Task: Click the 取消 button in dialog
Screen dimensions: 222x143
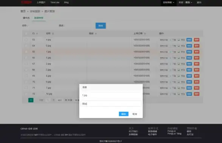Action: pos(135,114)
